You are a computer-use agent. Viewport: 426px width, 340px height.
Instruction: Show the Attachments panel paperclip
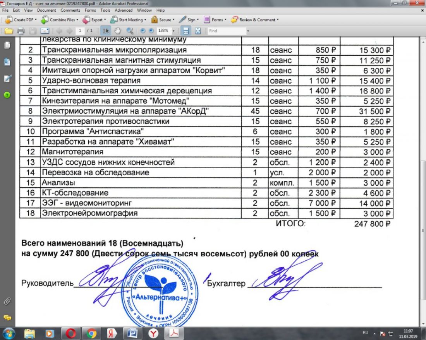coord(7,301)
